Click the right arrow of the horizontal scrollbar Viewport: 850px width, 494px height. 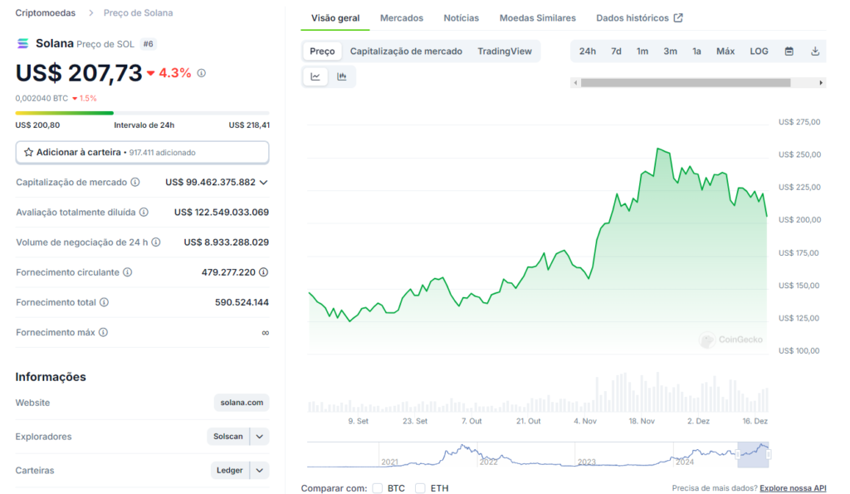(821, 83)
